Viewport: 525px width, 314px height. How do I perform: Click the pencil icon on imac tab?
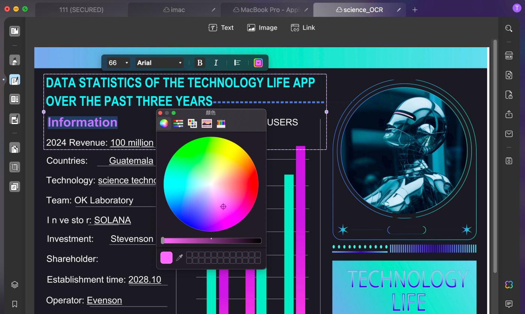214,10
